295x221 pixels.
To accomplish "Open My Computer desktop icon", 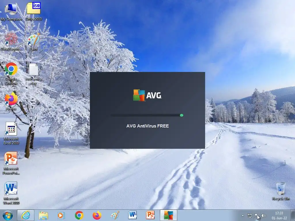I will tap(11, 12).
